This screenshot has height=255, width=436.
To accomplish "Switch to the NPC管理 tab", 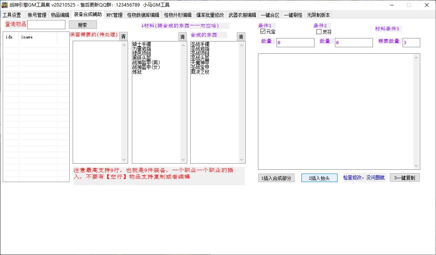I will (x=114, y=15).
